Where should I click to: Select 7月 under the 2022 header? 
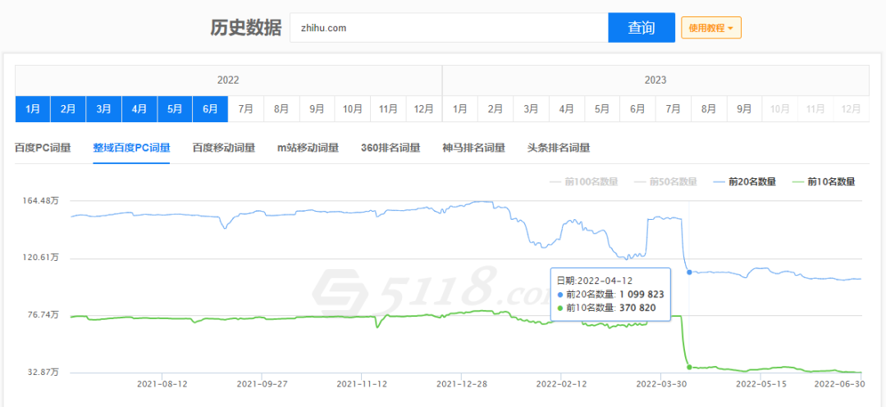pyautogui.click(x=245, y=108)
